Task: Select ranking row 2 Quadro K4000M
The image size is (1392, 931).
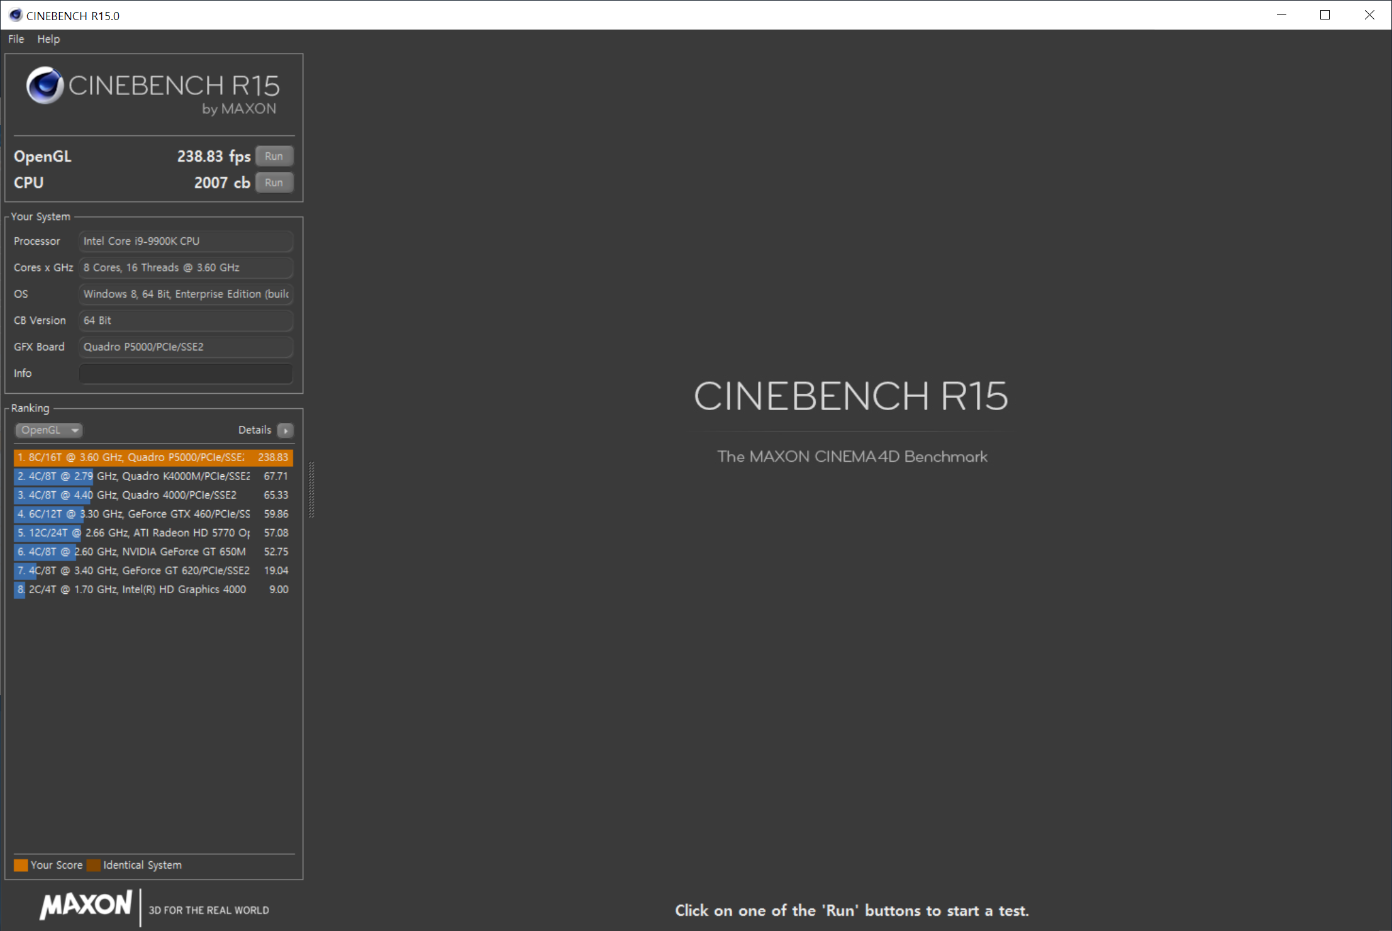Action: coord(153,476)
